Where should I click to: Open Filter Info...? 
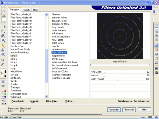52,101
